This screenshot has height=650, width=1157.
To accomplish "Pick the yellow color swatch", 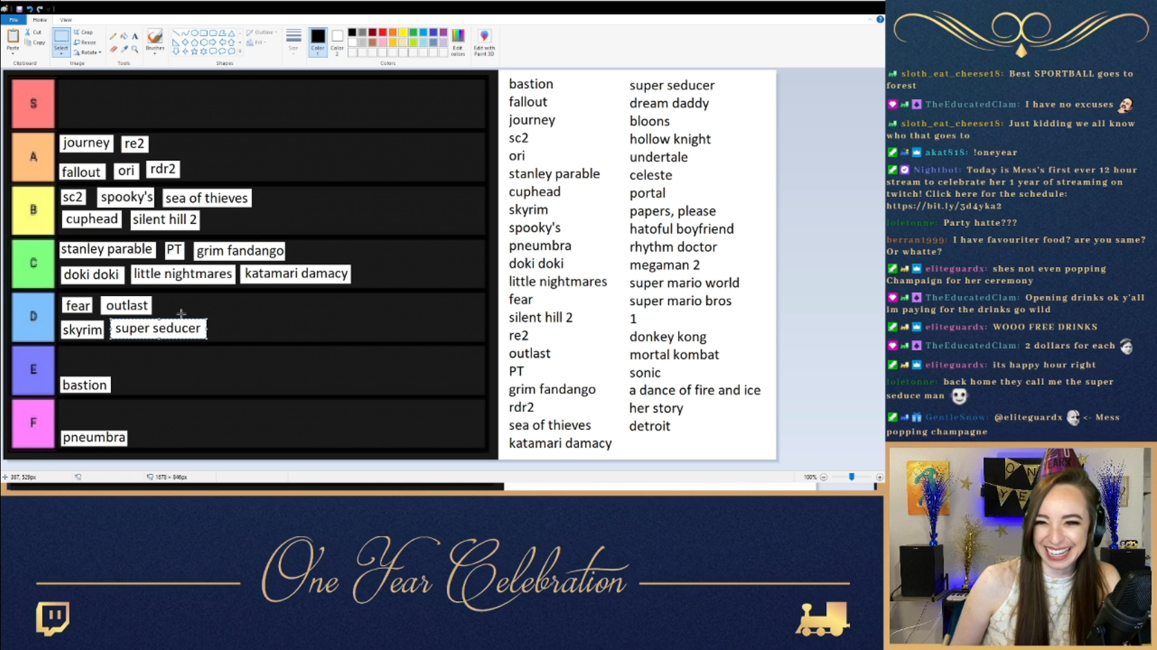I will pyautogui.click(x=402, y=32).
